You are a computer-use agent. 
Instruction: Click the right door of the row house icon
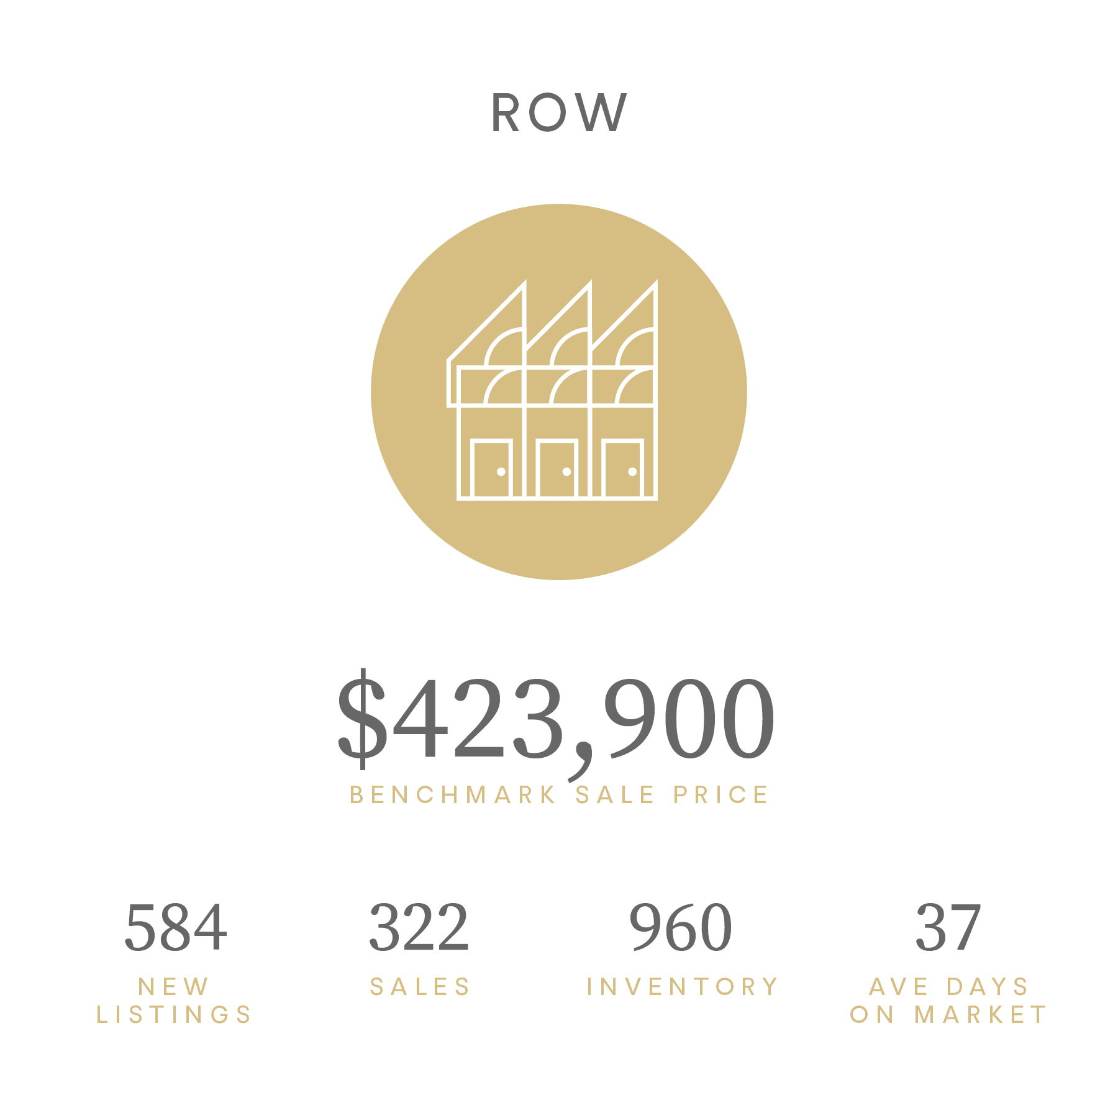(622, 469)
